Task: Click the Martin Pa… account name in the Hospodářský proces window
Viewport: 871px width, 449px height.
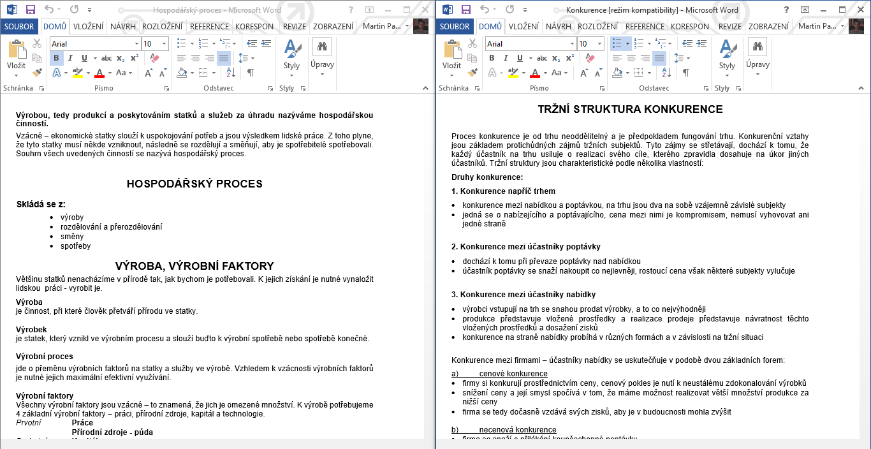Action: [385, 26]
